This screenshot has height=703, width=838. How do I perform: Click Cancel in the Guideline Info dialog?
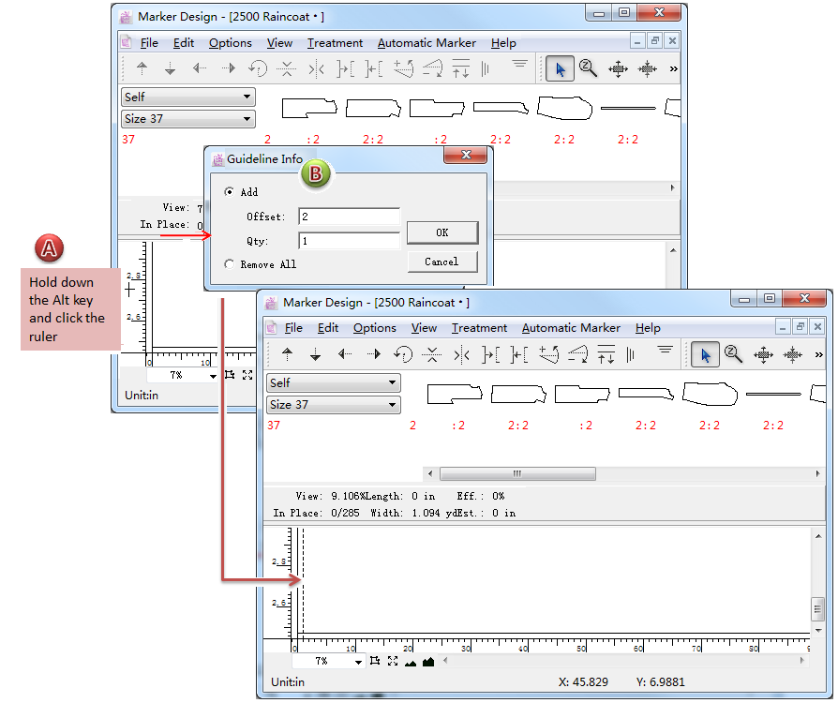pyautogui.click(x=441, y=262)
